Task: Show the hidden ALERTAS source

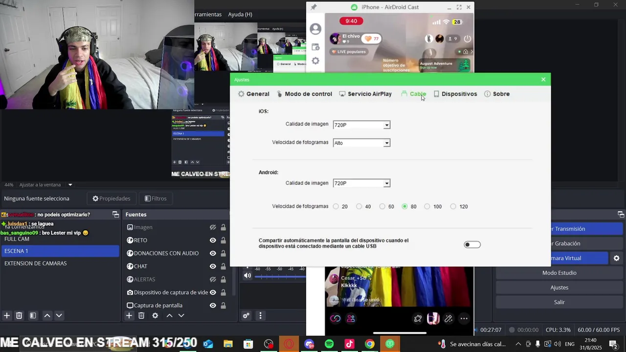Action: click(213, 279)
